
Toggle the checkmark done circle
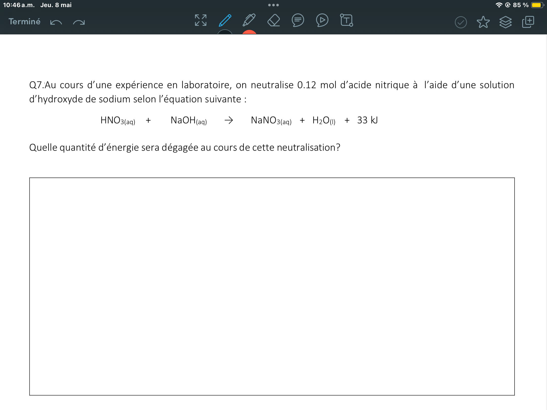461,22
